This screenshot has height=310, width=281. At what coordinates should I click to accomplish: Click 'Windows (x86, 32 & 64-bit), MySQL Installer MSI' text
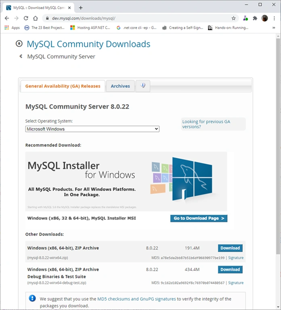coord(82,218)
